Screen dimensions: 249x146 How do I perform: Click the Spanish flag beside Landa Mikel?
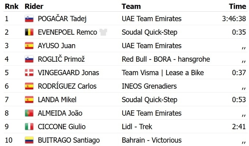[x=29, y=100]
